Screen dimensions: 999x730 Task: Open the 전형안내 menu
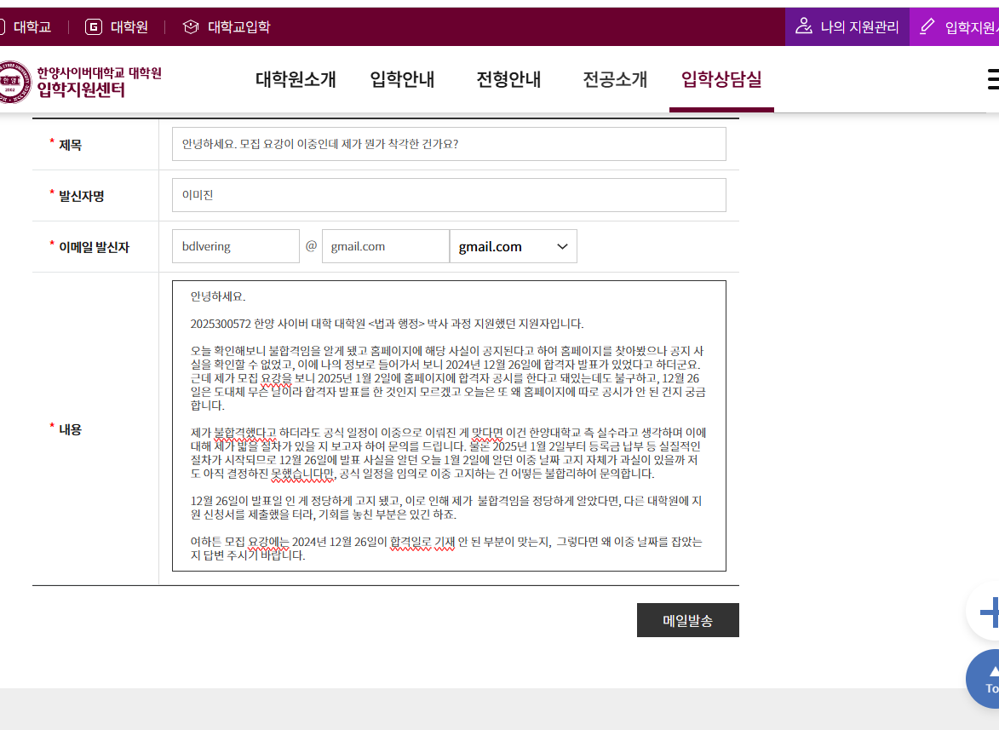pos(508,79)
